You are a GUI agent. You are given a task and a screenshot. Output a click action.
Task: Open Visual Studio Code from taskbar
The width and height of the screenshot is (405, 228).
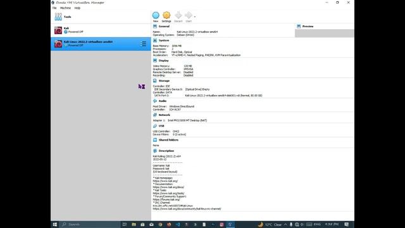tap(178, 224)
